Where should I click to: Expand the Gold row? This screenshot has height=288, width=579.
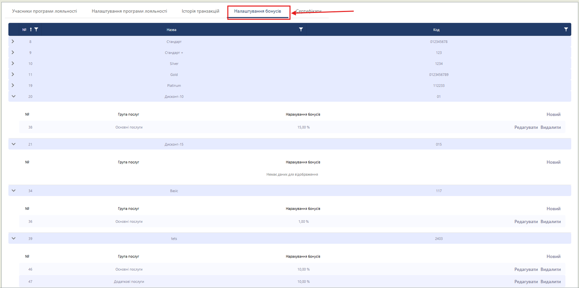pyautogui.click(x=13, y=74)
